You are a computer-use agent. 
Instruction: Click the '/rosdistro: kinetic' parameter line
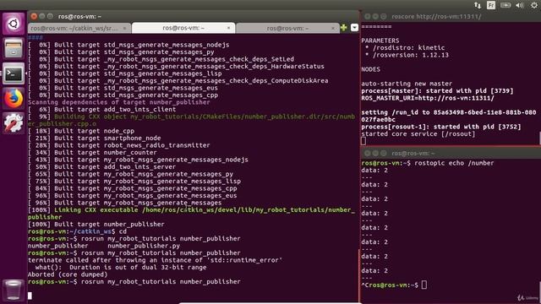pos(409,48)
